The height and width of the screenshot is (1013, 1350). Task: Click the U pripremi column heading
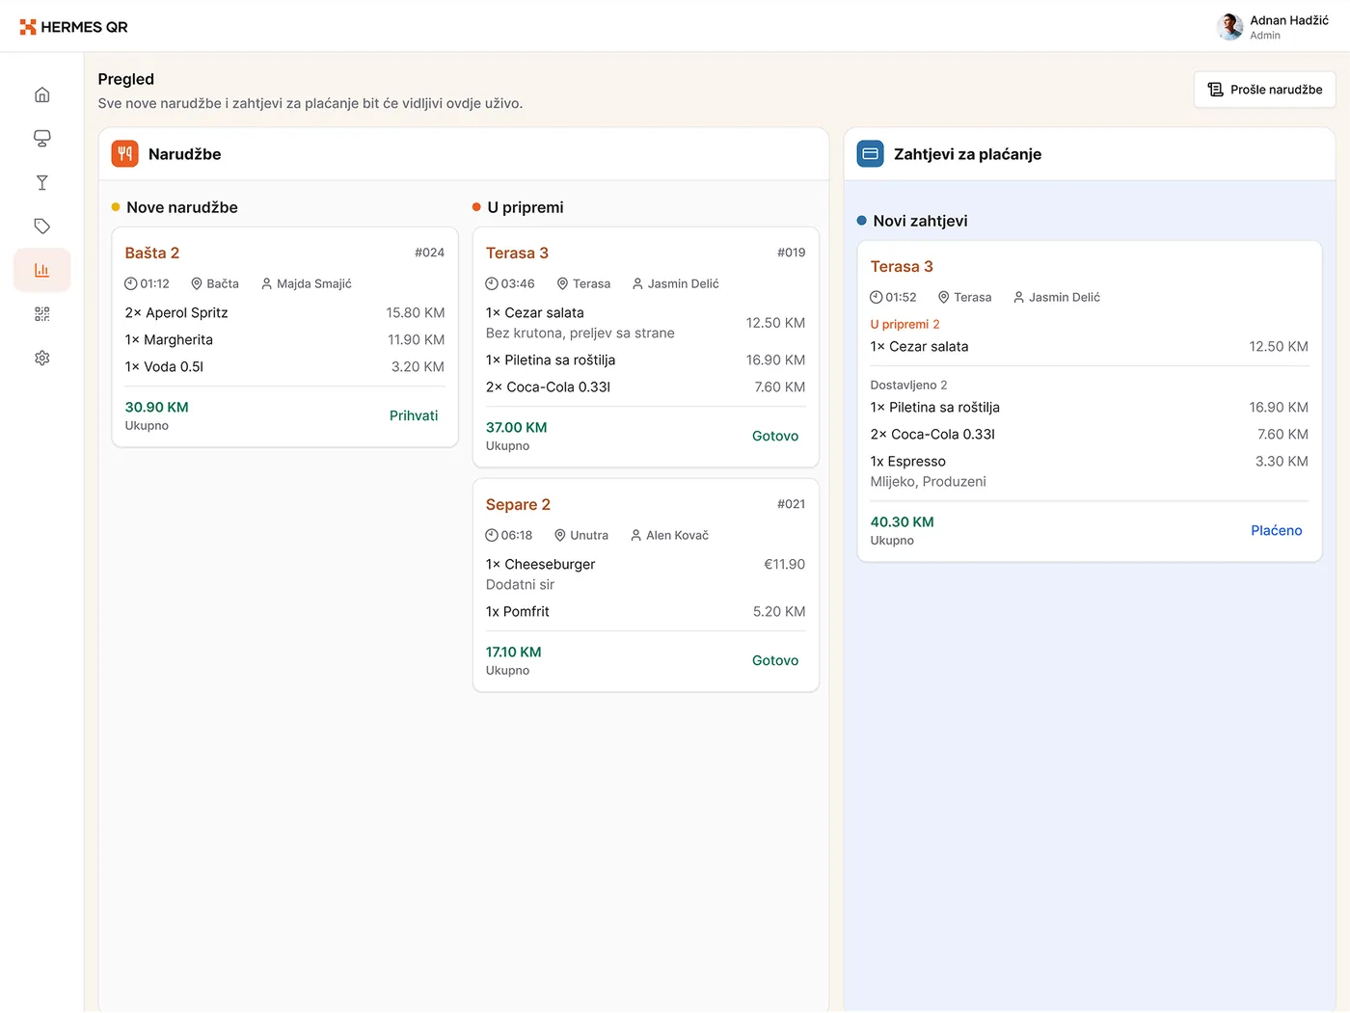click(525, 207)
